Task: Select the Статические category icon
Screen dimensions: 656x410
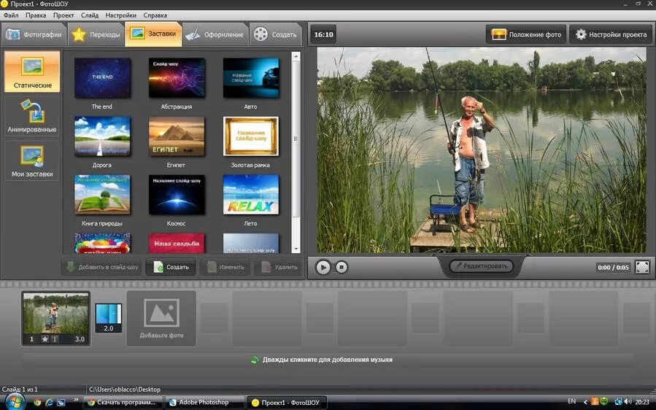Action: (32, 71)
